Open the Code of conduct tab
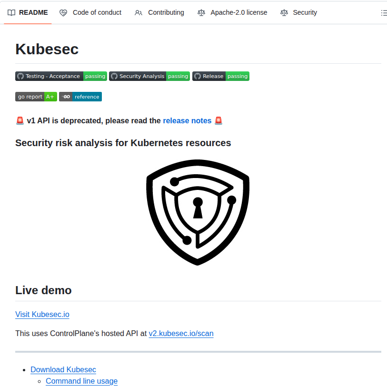Image resolution: width=387 pixels, height=387 pixels. click(x=97, y=12)
